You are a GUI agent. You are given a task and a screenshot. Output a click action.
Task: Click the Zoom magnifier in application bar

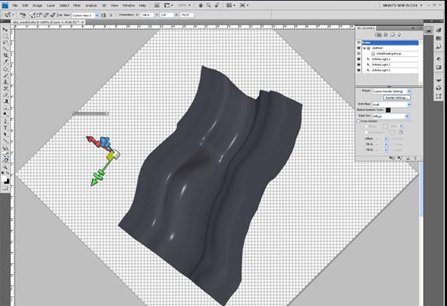click(x=208, y=5)
